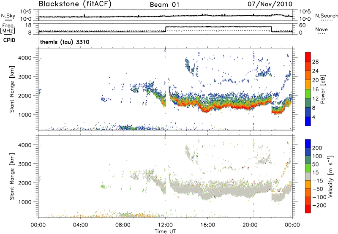Click the '08:00' time axis label
This screenshot has width=338, height=234.
123,225
